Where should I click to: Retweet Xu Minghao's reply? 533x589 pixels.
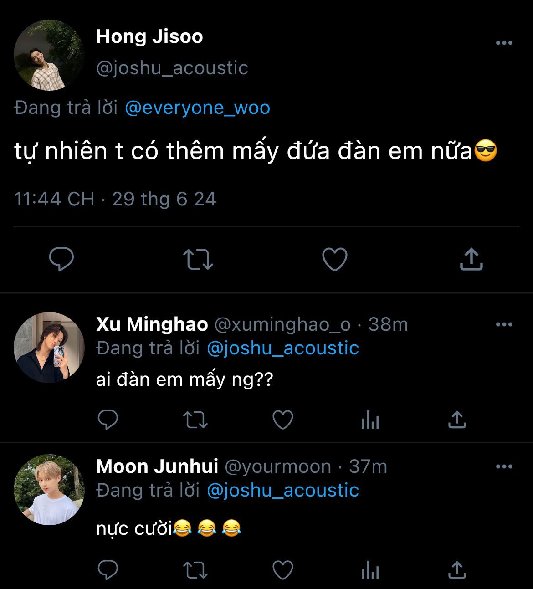(195, 420)
